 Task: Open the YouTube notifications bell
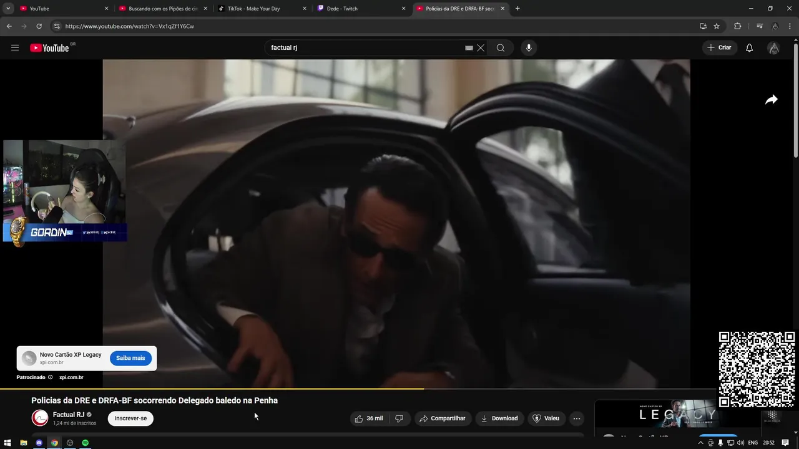(749, 48)
